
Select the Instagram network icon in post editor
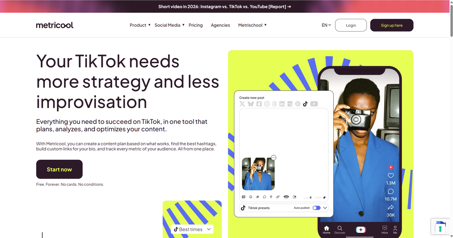267,104
